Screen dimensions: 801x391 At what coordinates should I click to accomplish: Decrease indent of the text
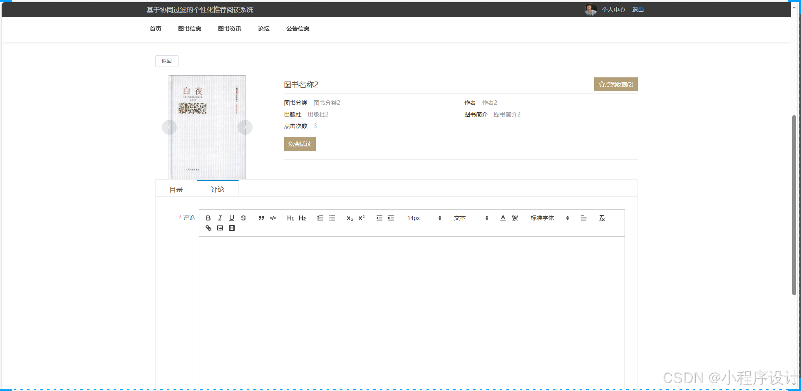point(379,218)
